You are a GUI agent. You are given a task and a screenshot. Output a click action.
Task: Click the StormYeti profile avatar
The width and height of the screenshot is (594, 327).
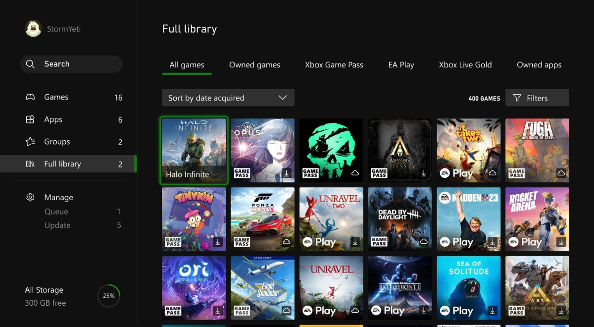33,29
